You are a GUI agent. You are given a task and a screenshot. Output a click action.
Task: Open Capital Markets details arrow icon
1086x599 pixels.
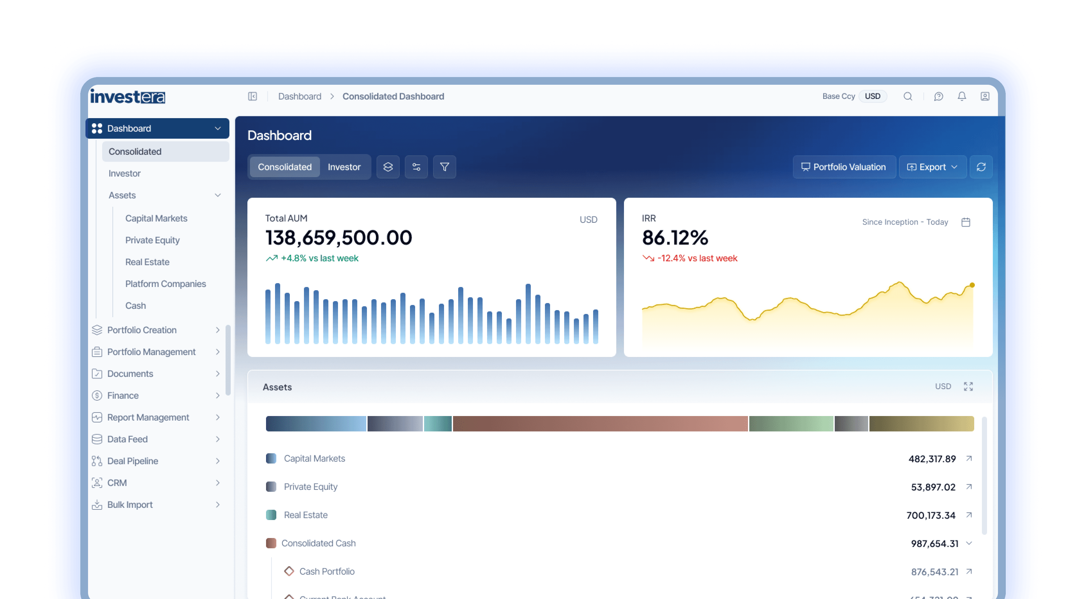tap(969, 458)
